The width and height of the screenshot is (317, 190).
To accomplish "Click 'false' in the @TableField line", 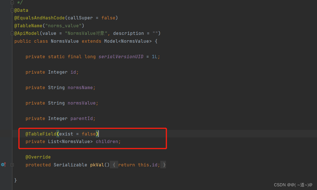I will tap(88, 134).
